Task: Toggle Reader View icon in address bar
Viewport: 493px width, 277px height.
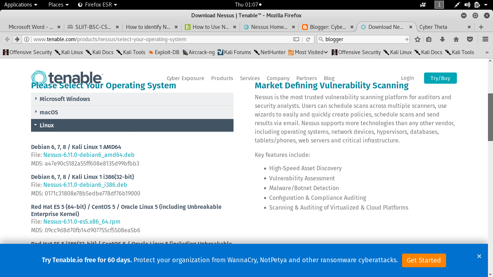Action: tap(296, 39)
